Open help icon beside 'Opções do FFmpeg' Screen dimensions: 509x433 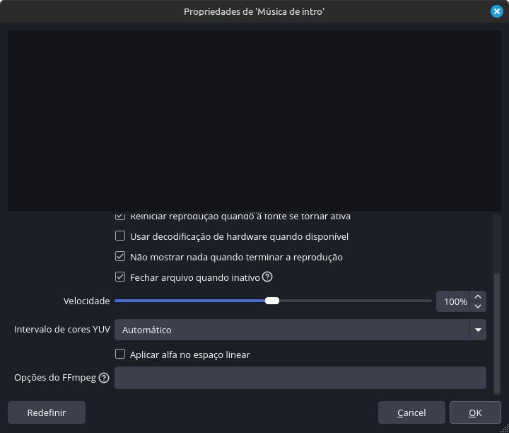(104, 378)
